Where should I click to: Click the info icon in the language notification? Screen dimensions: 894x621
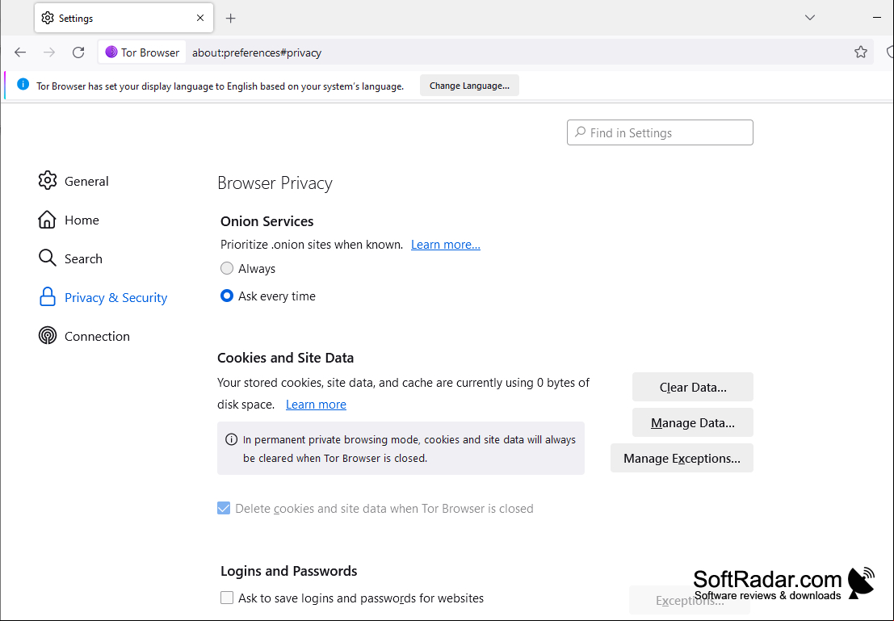pos(23,85)
